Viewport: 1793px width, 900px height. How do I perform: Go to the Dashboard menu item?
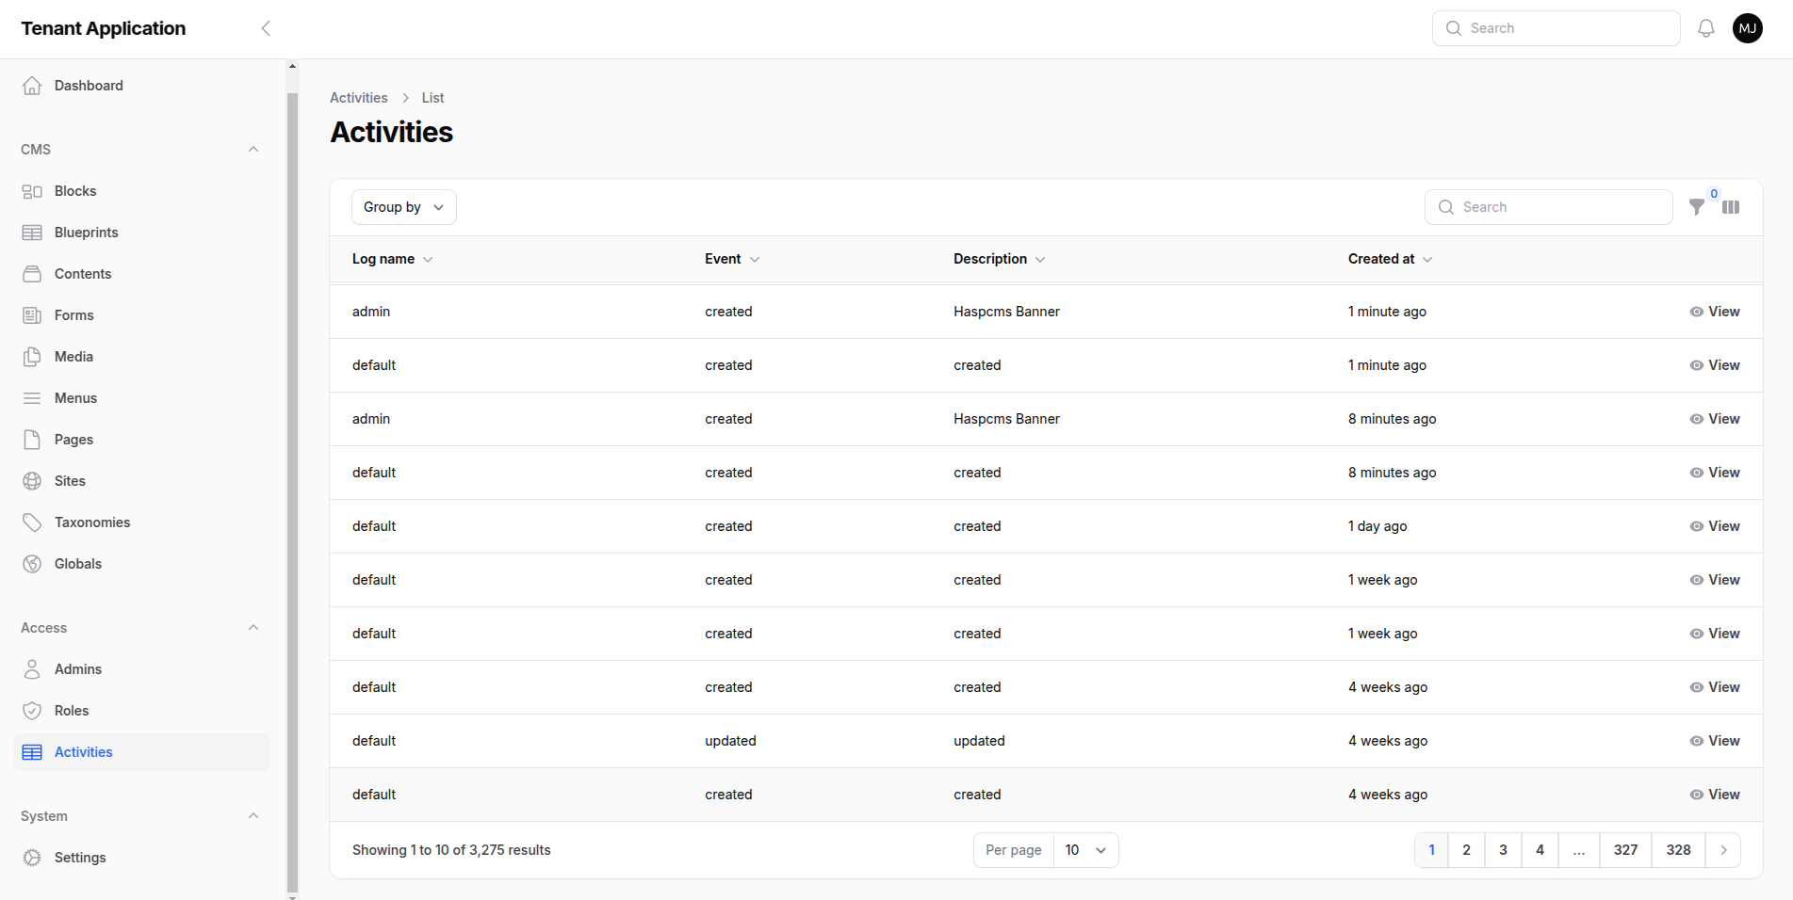click(x=89, y=86)
